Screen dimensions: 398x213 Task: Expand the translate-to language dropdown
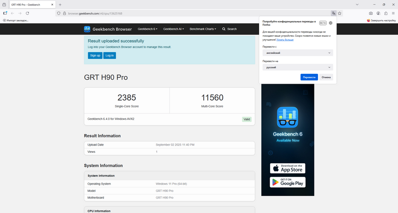click(298, 67)
